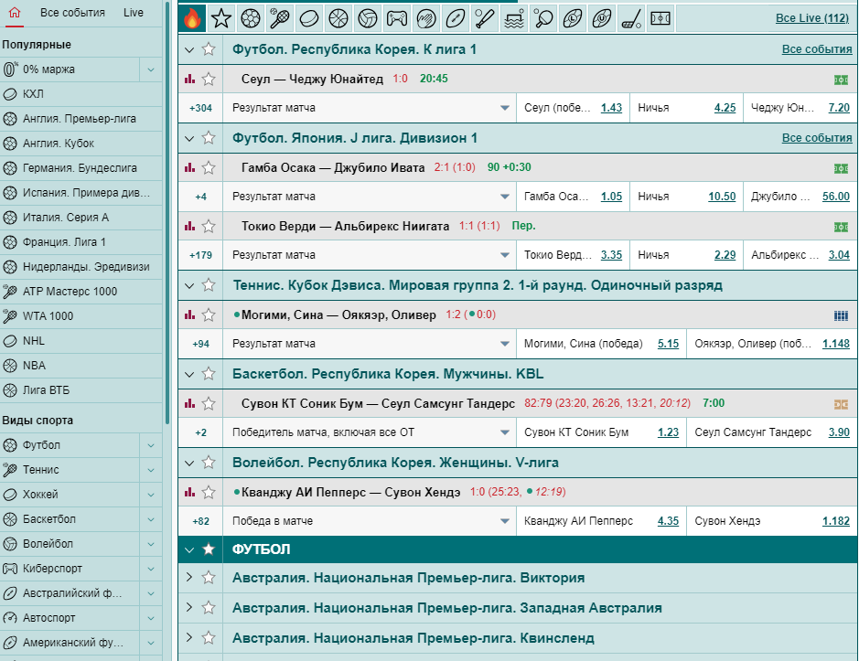The height and width of the screenshot is (661, 859).
Task: Favorite the Гамба Осака — Джубило Ивата match
Action: (x=209, y=167)
